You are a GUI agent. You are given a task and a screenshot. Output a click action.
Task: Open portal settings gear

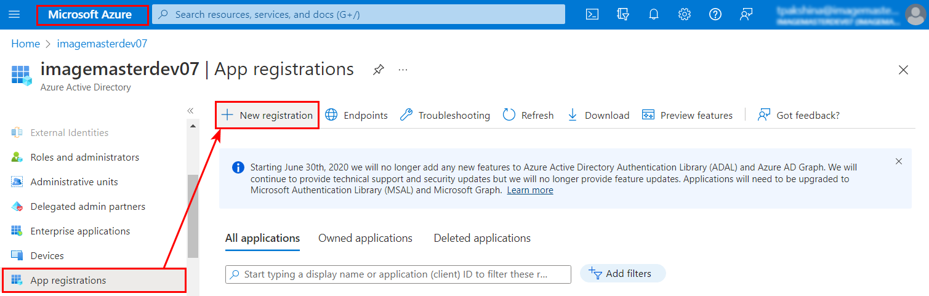tap(685, 14)
